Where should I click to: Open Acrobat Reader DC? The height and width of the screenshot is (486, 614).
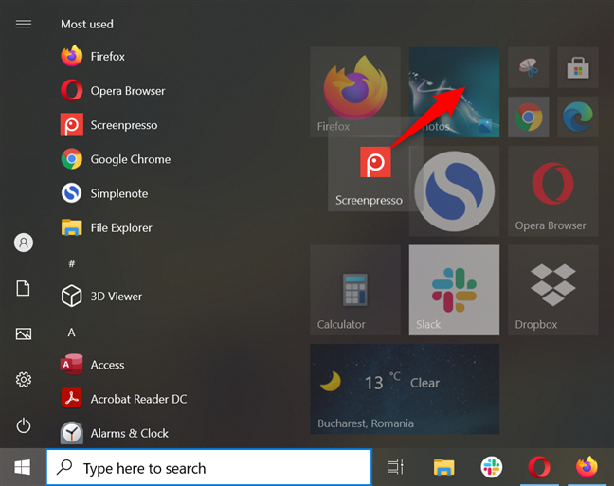(123, 399)
